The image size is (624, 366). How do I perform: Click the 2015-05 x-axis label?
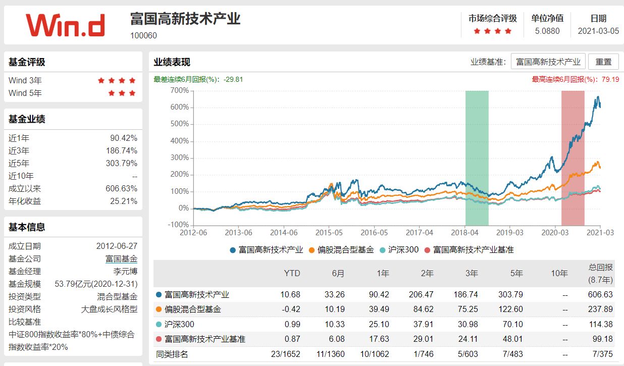click(x=329, y=233)
